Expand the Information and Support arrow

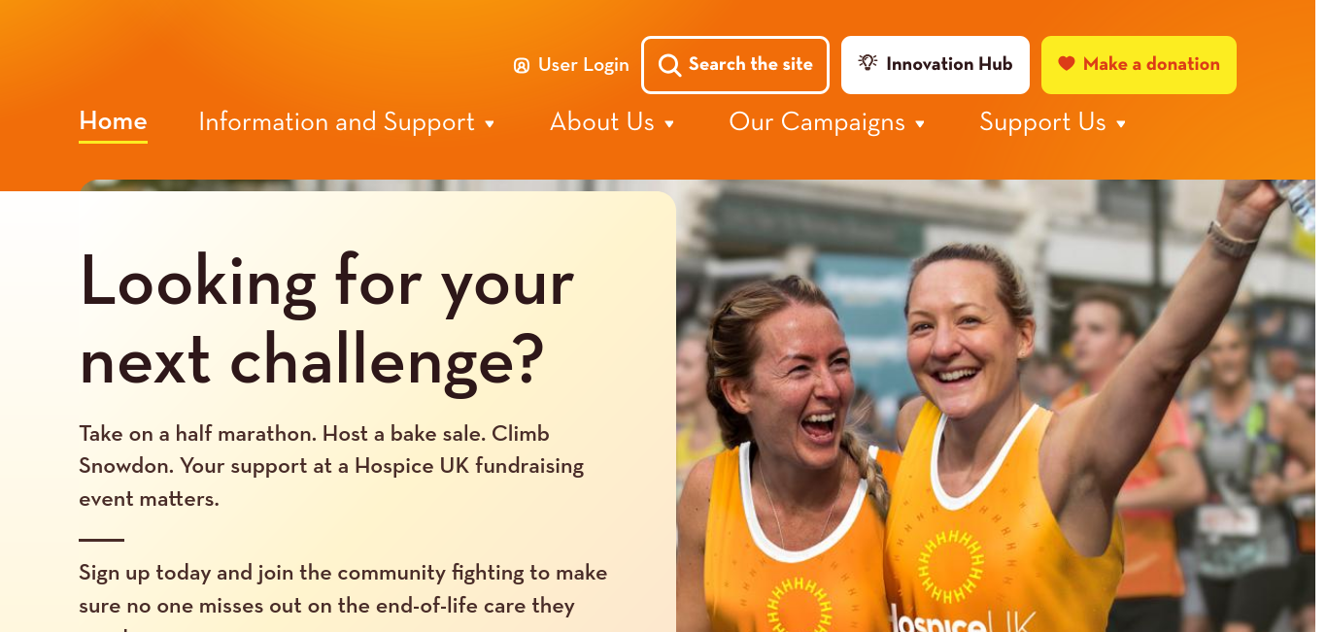click(490, 124)
